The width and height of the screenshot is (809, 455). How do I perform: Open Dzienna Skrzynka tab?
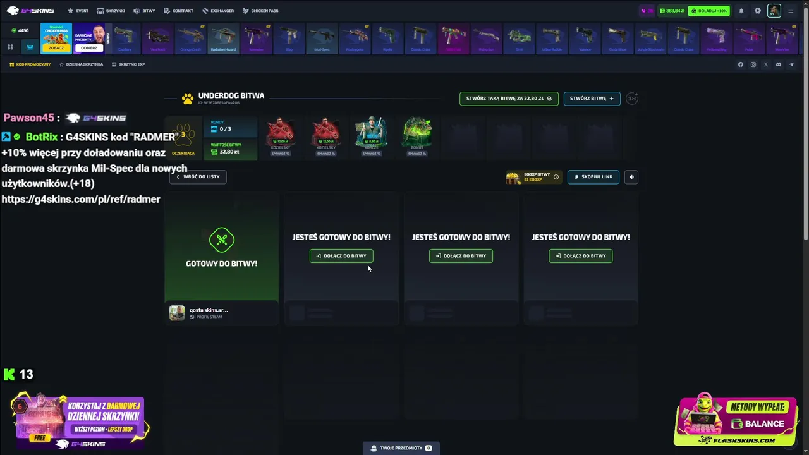click(x=81, y=64)
